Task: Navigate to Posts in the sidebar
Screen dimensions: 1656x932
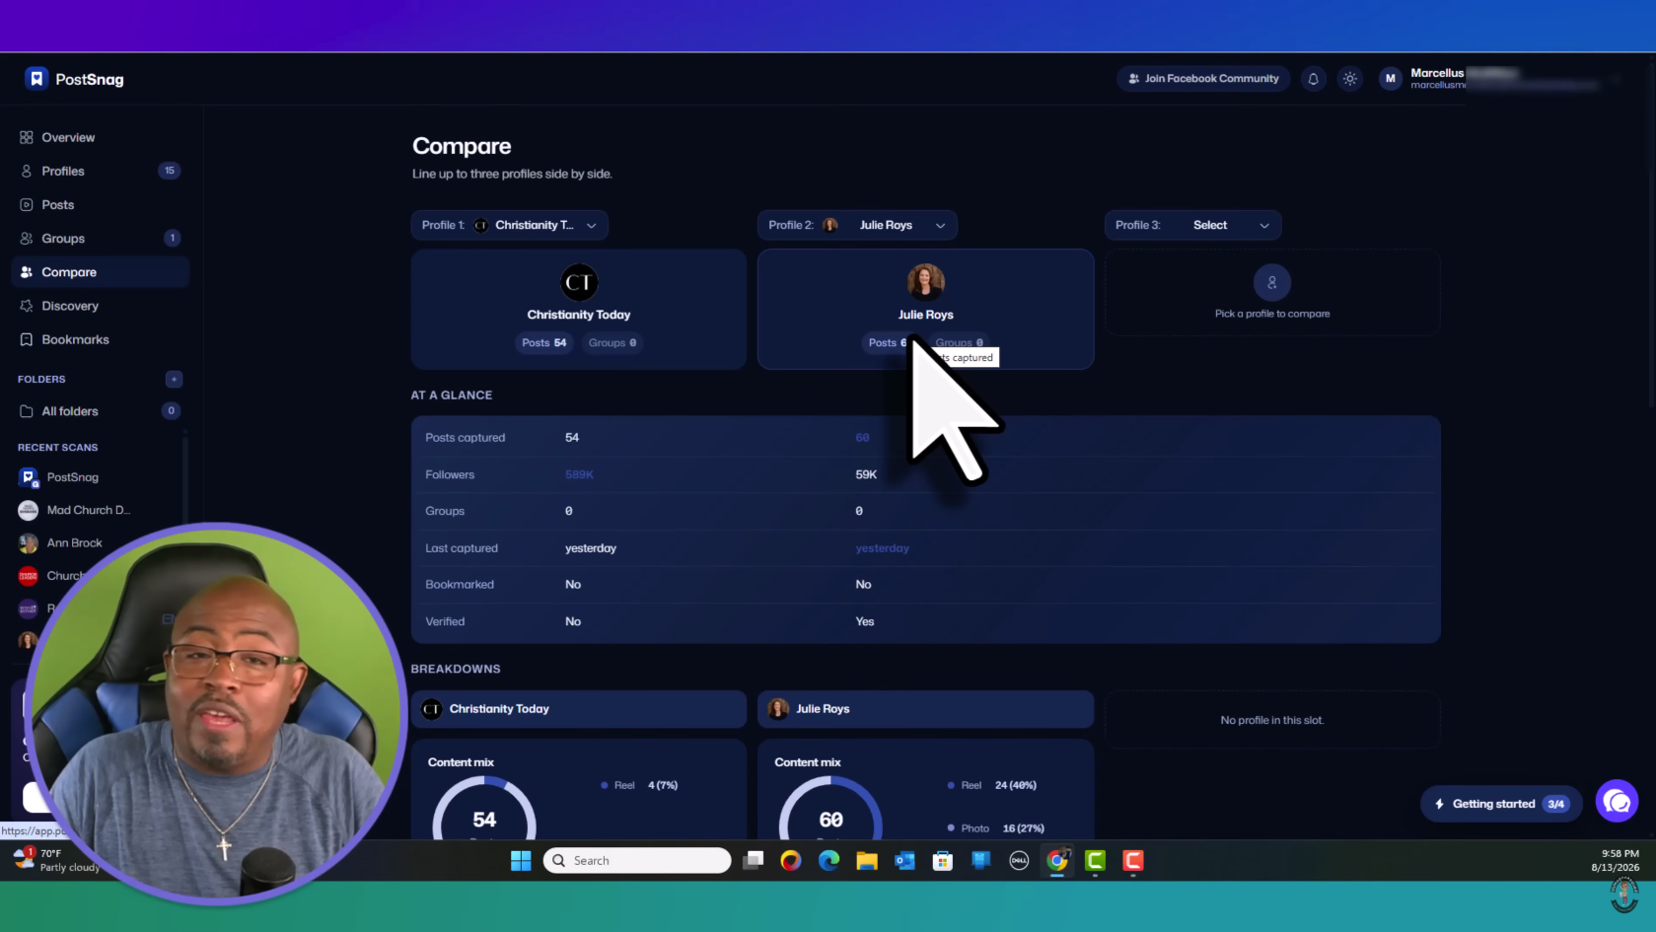Action: pos(100,205)
